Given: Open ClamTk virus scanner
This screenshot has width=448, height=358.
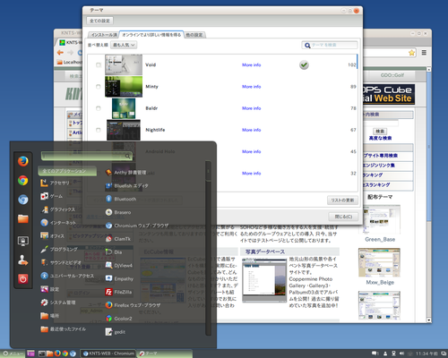Looking at the screenshot, I should point(118,239).
